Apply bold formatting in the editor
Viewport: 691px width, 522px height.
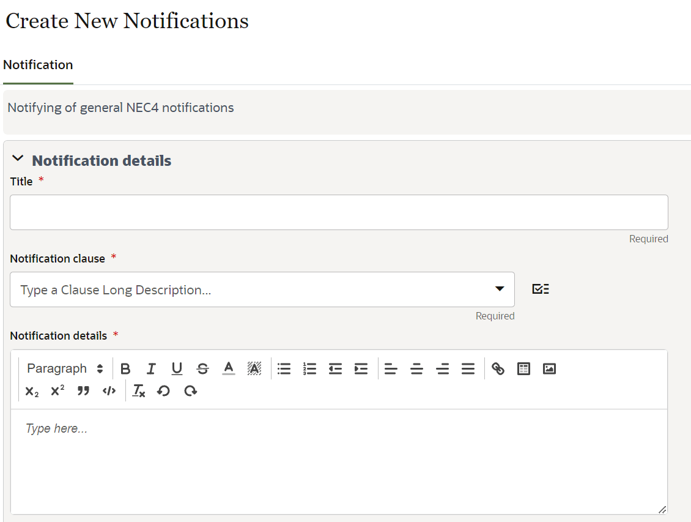point(125,368)
